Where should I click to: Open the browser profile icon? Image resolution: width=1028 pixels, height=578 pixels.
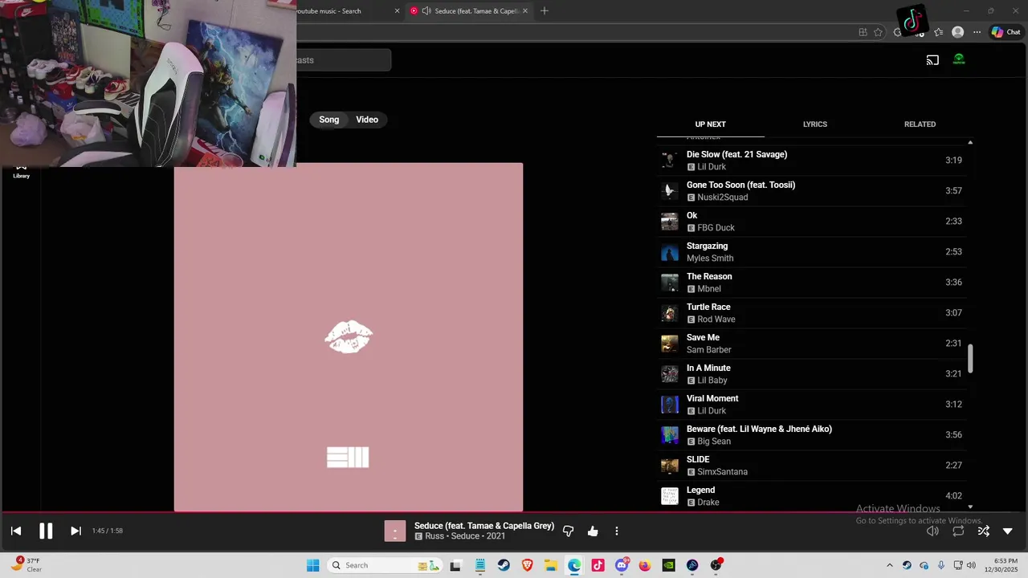pos(957,32)
